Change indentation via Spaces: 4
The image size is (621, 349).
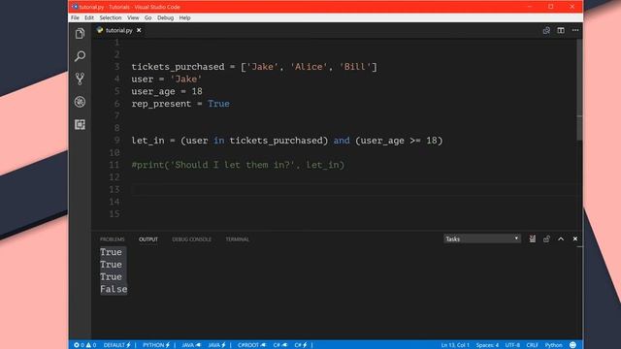[487, 345]
